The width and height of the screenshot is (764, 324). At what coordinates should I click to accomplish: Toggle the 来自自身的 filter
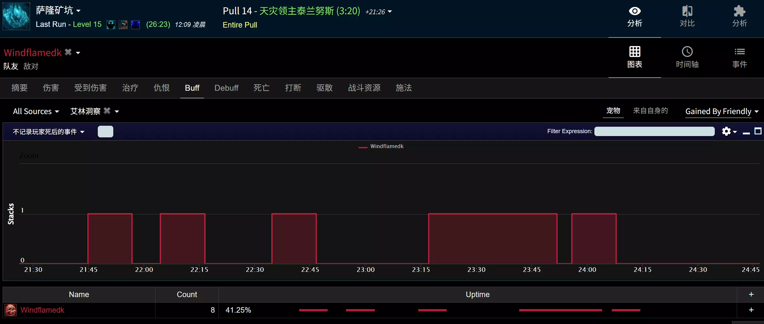click(x=650, y=110)
